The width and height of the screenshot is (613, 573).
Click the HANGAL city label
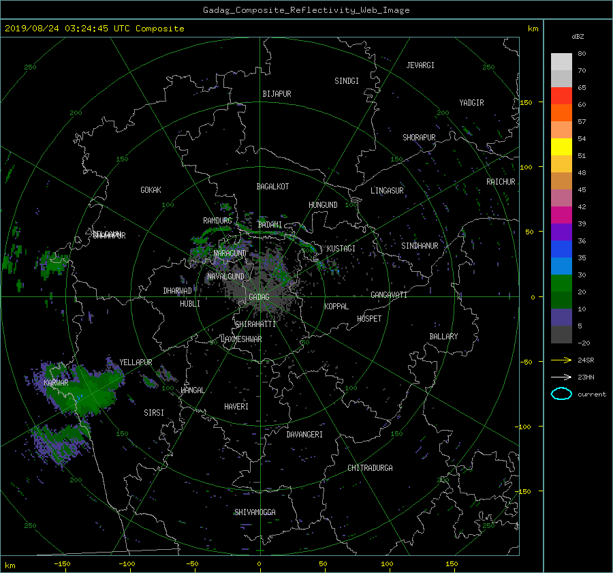(x=193, y=390)
